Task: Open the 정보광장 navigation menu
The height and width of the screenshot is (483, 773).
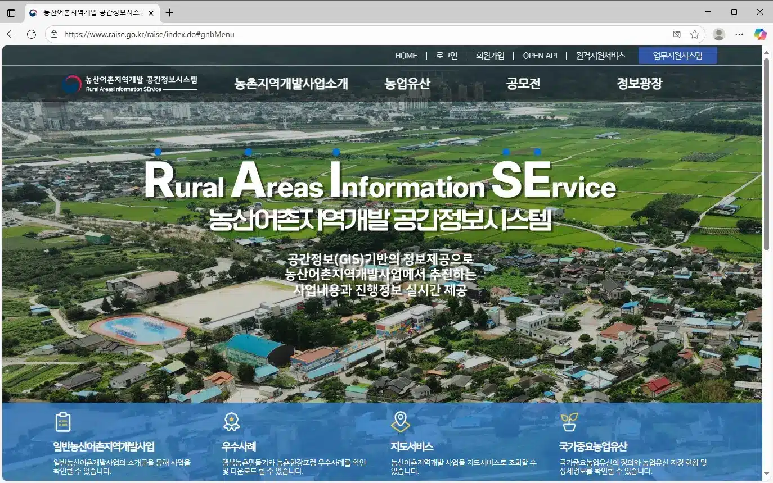Action: click(639, 84)
